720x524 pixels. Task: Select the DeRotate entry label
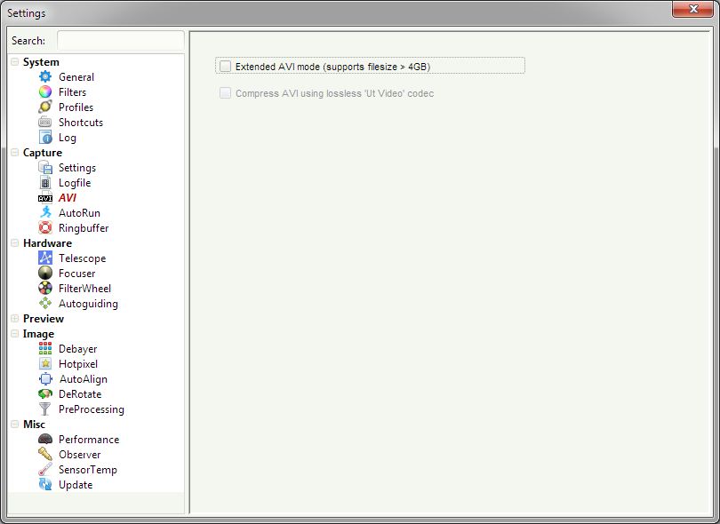coord(80,394)
